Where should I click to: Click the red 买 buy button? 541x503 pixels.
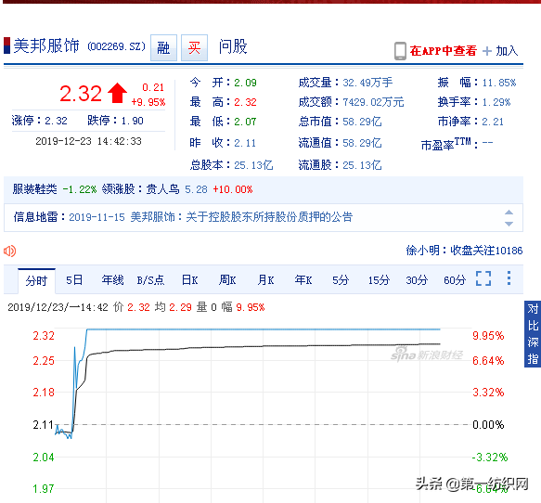[194, 47]
